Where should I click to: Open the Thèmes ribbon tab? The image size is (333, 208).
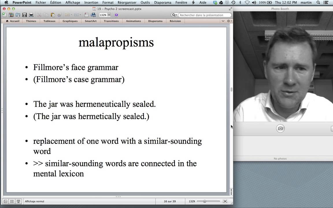(31, 21)
